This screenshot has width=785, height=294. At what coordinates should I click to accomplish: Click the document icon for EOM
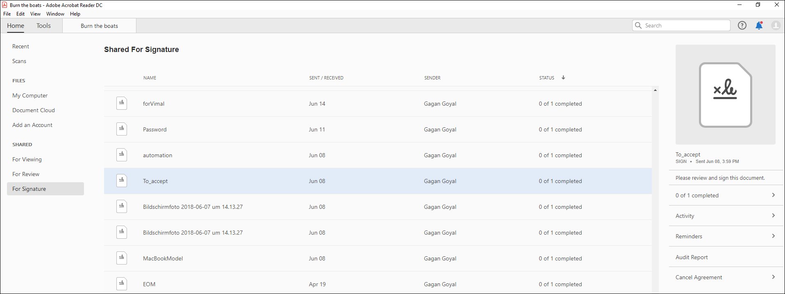point(122,284)
